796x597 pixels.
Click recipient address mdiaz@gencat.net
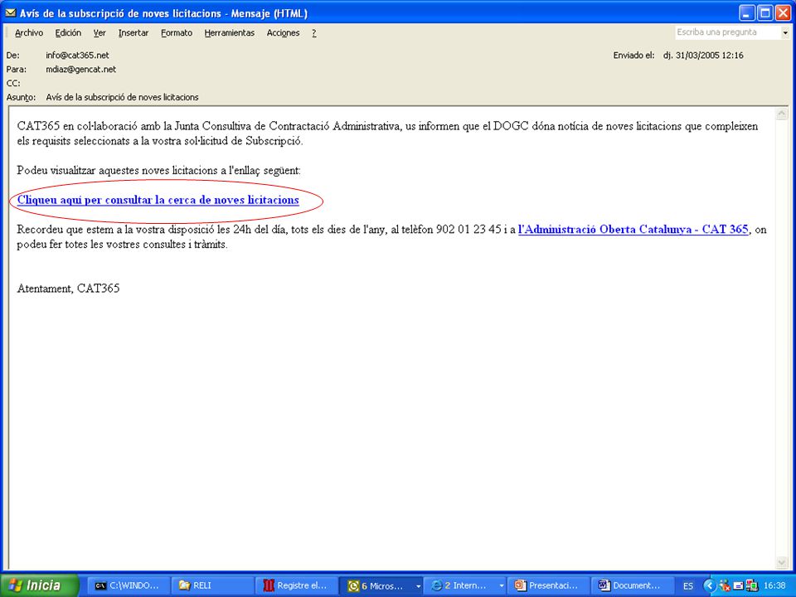pyautogui.click(x=80, y=70)
